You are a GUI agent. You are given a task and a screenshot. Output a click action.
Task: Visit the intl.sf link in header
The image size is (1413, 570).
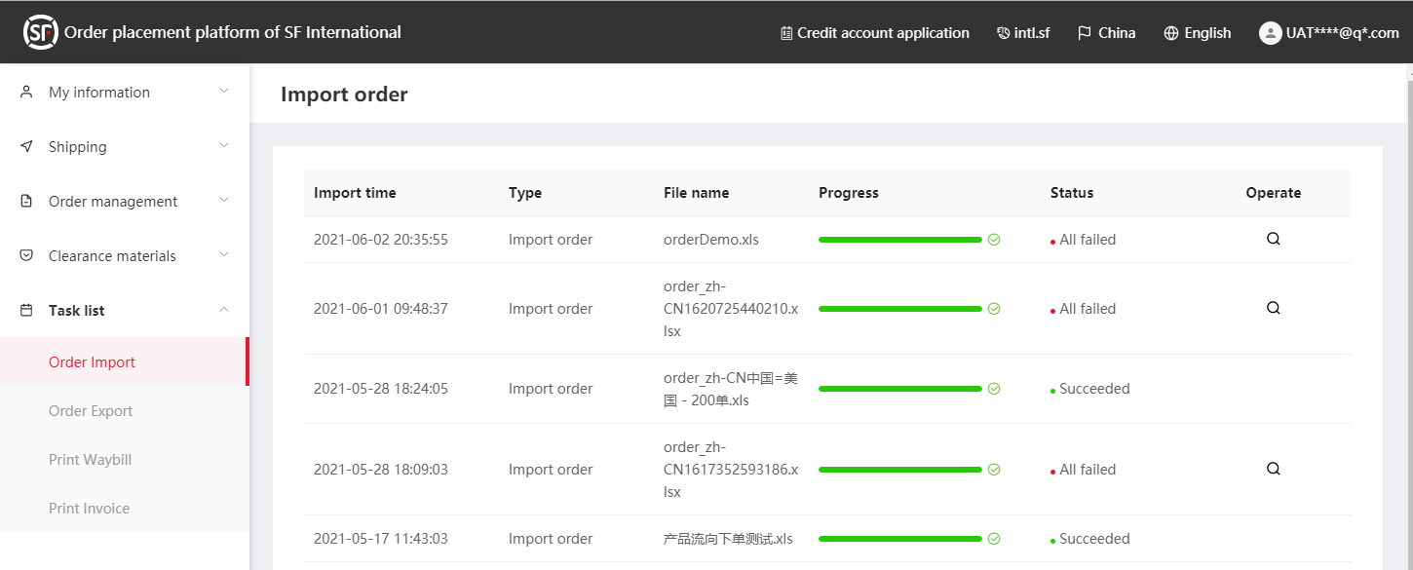click(x=1023, y=33)
